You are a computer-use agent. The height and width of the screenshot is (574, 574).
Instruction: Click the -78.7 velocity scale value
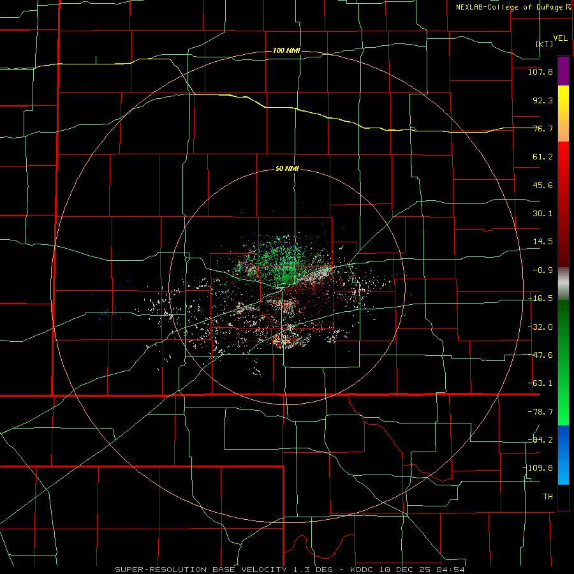coord(540,412)
